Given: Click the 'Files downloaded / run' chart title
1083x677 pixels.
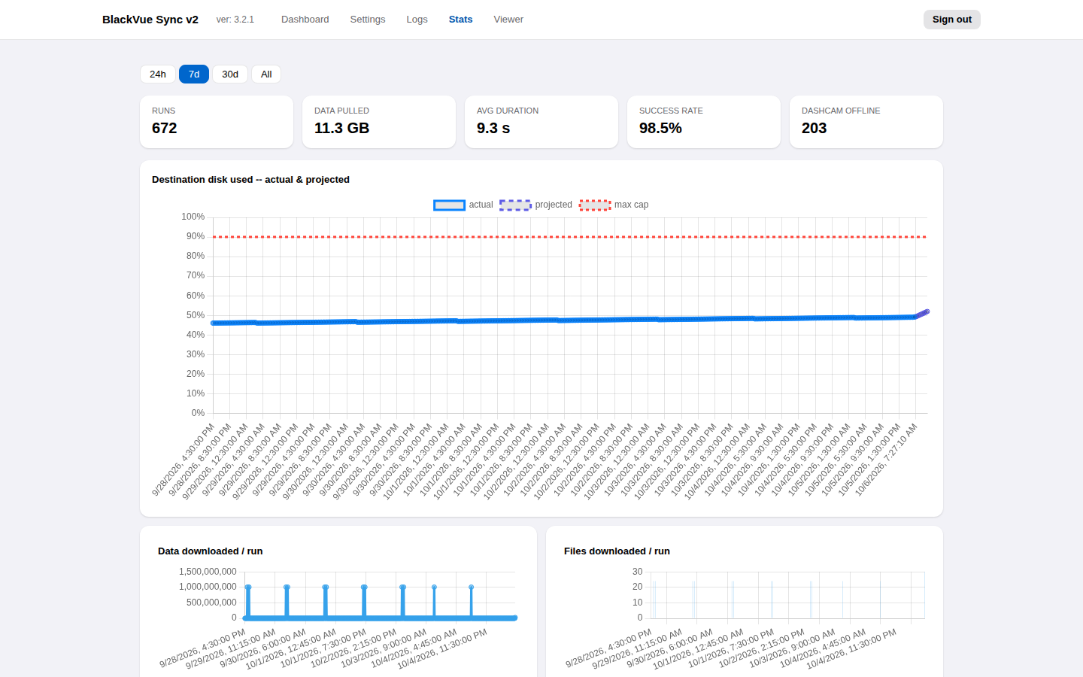Looking at the screenshot, I should click(x=617, y=551).
